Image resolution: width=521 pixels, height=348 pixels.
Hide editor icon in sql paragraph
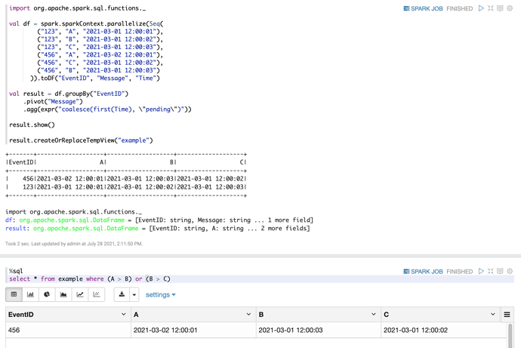tap(491, 271)
